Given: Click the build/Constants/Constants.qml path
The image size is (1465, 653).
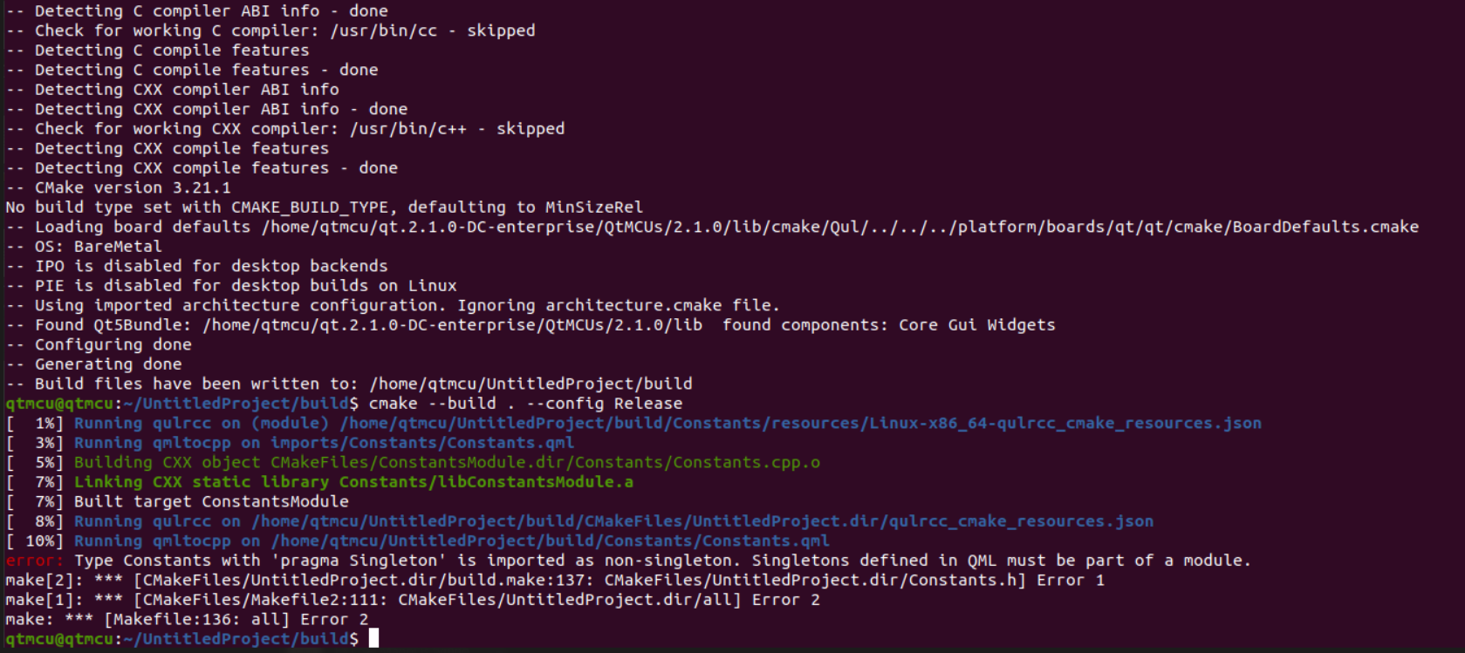Looking at the screenshot, I should click(550, 541).
